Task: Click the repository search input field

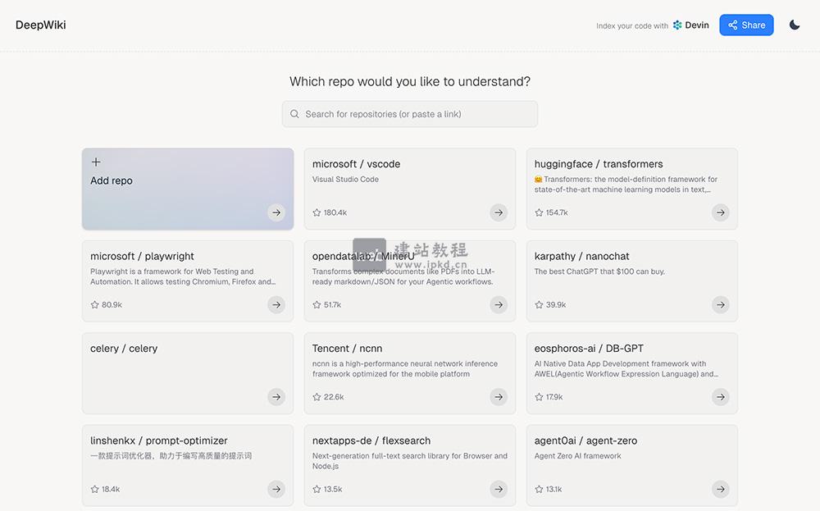Action: (410, 113)
